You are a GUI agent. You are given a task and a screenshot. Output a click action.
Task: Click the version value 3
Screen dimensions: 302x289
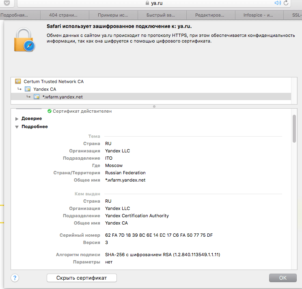106,242
